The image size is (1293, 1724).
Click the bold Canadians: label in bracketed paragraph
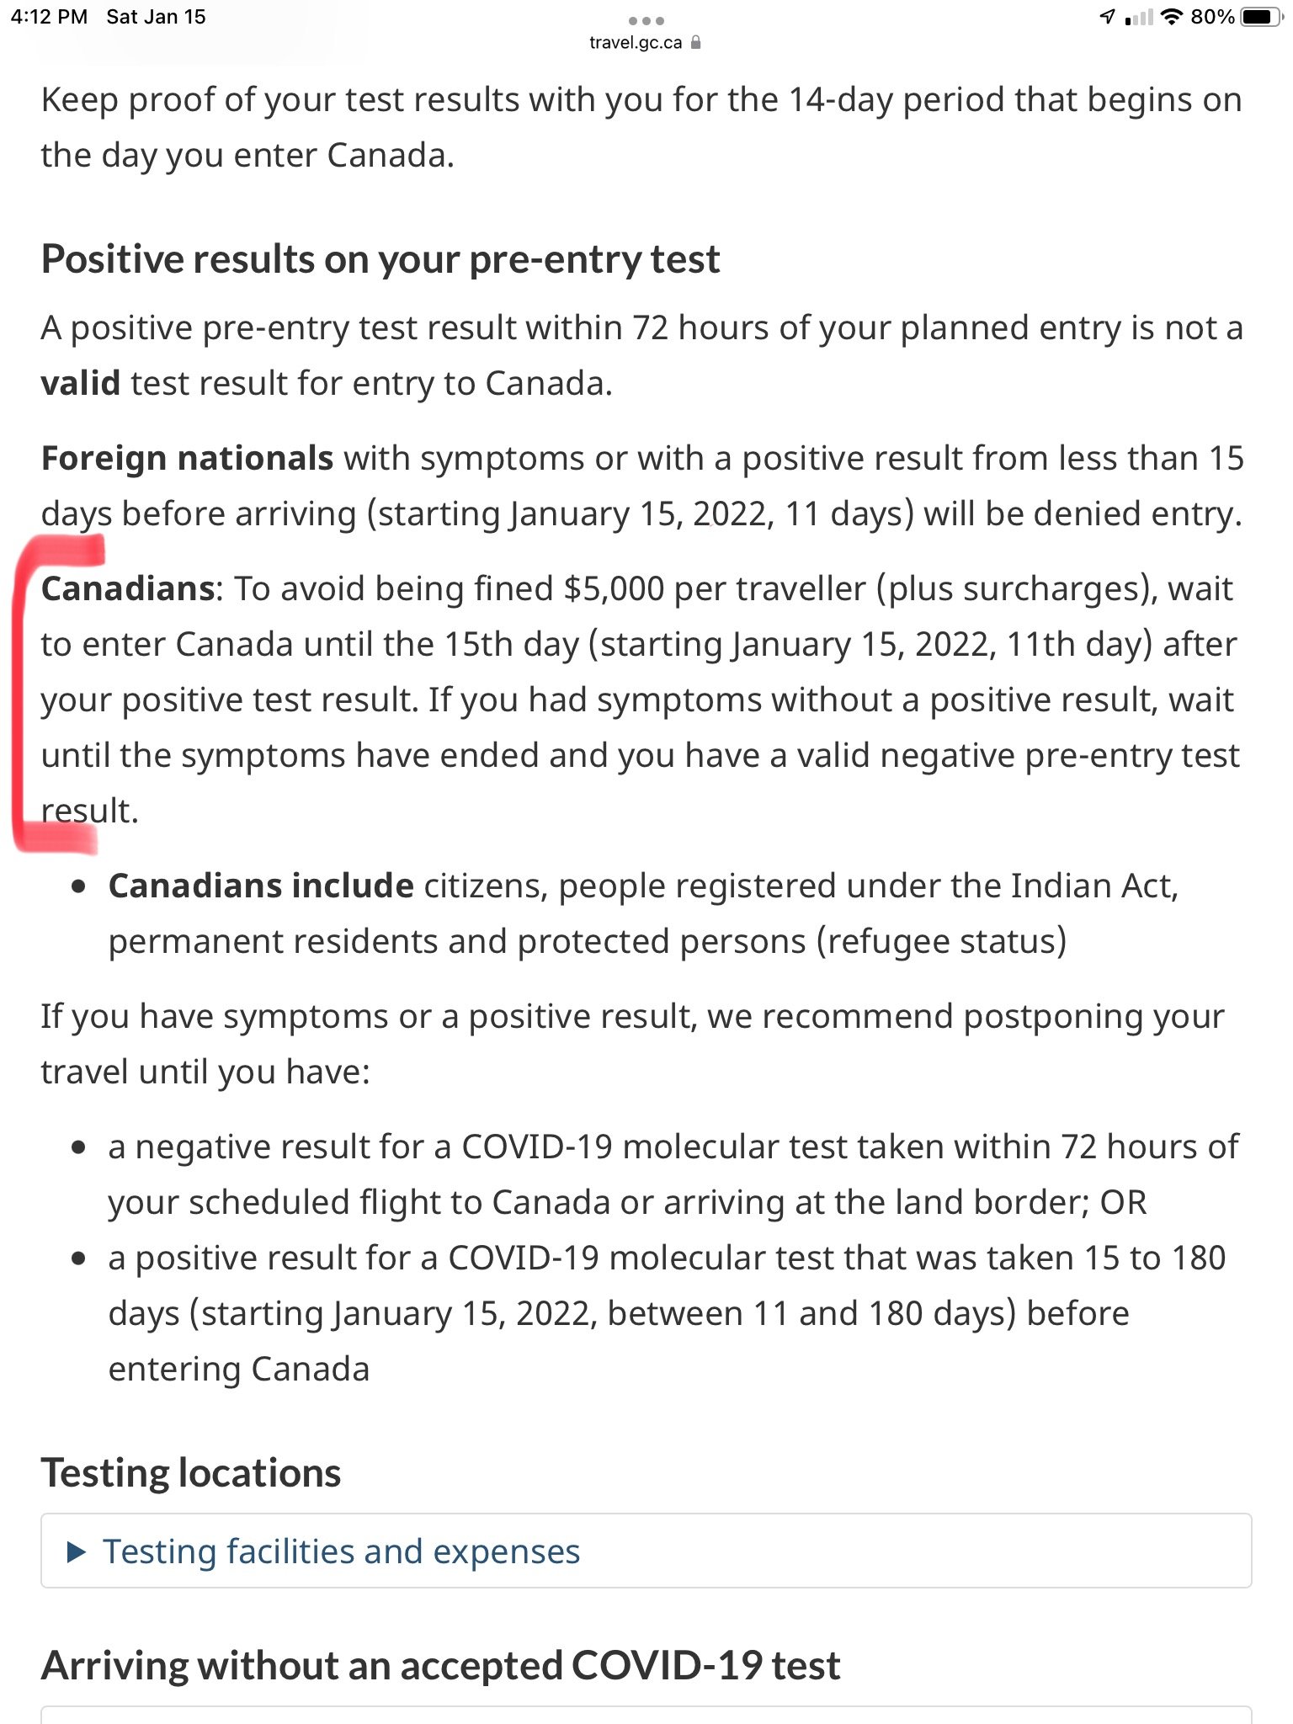pyautogui.click(x=132, y=588)
